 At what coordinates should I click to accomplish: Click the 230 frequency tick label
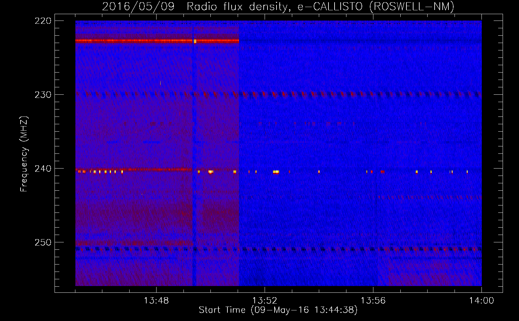43,95
